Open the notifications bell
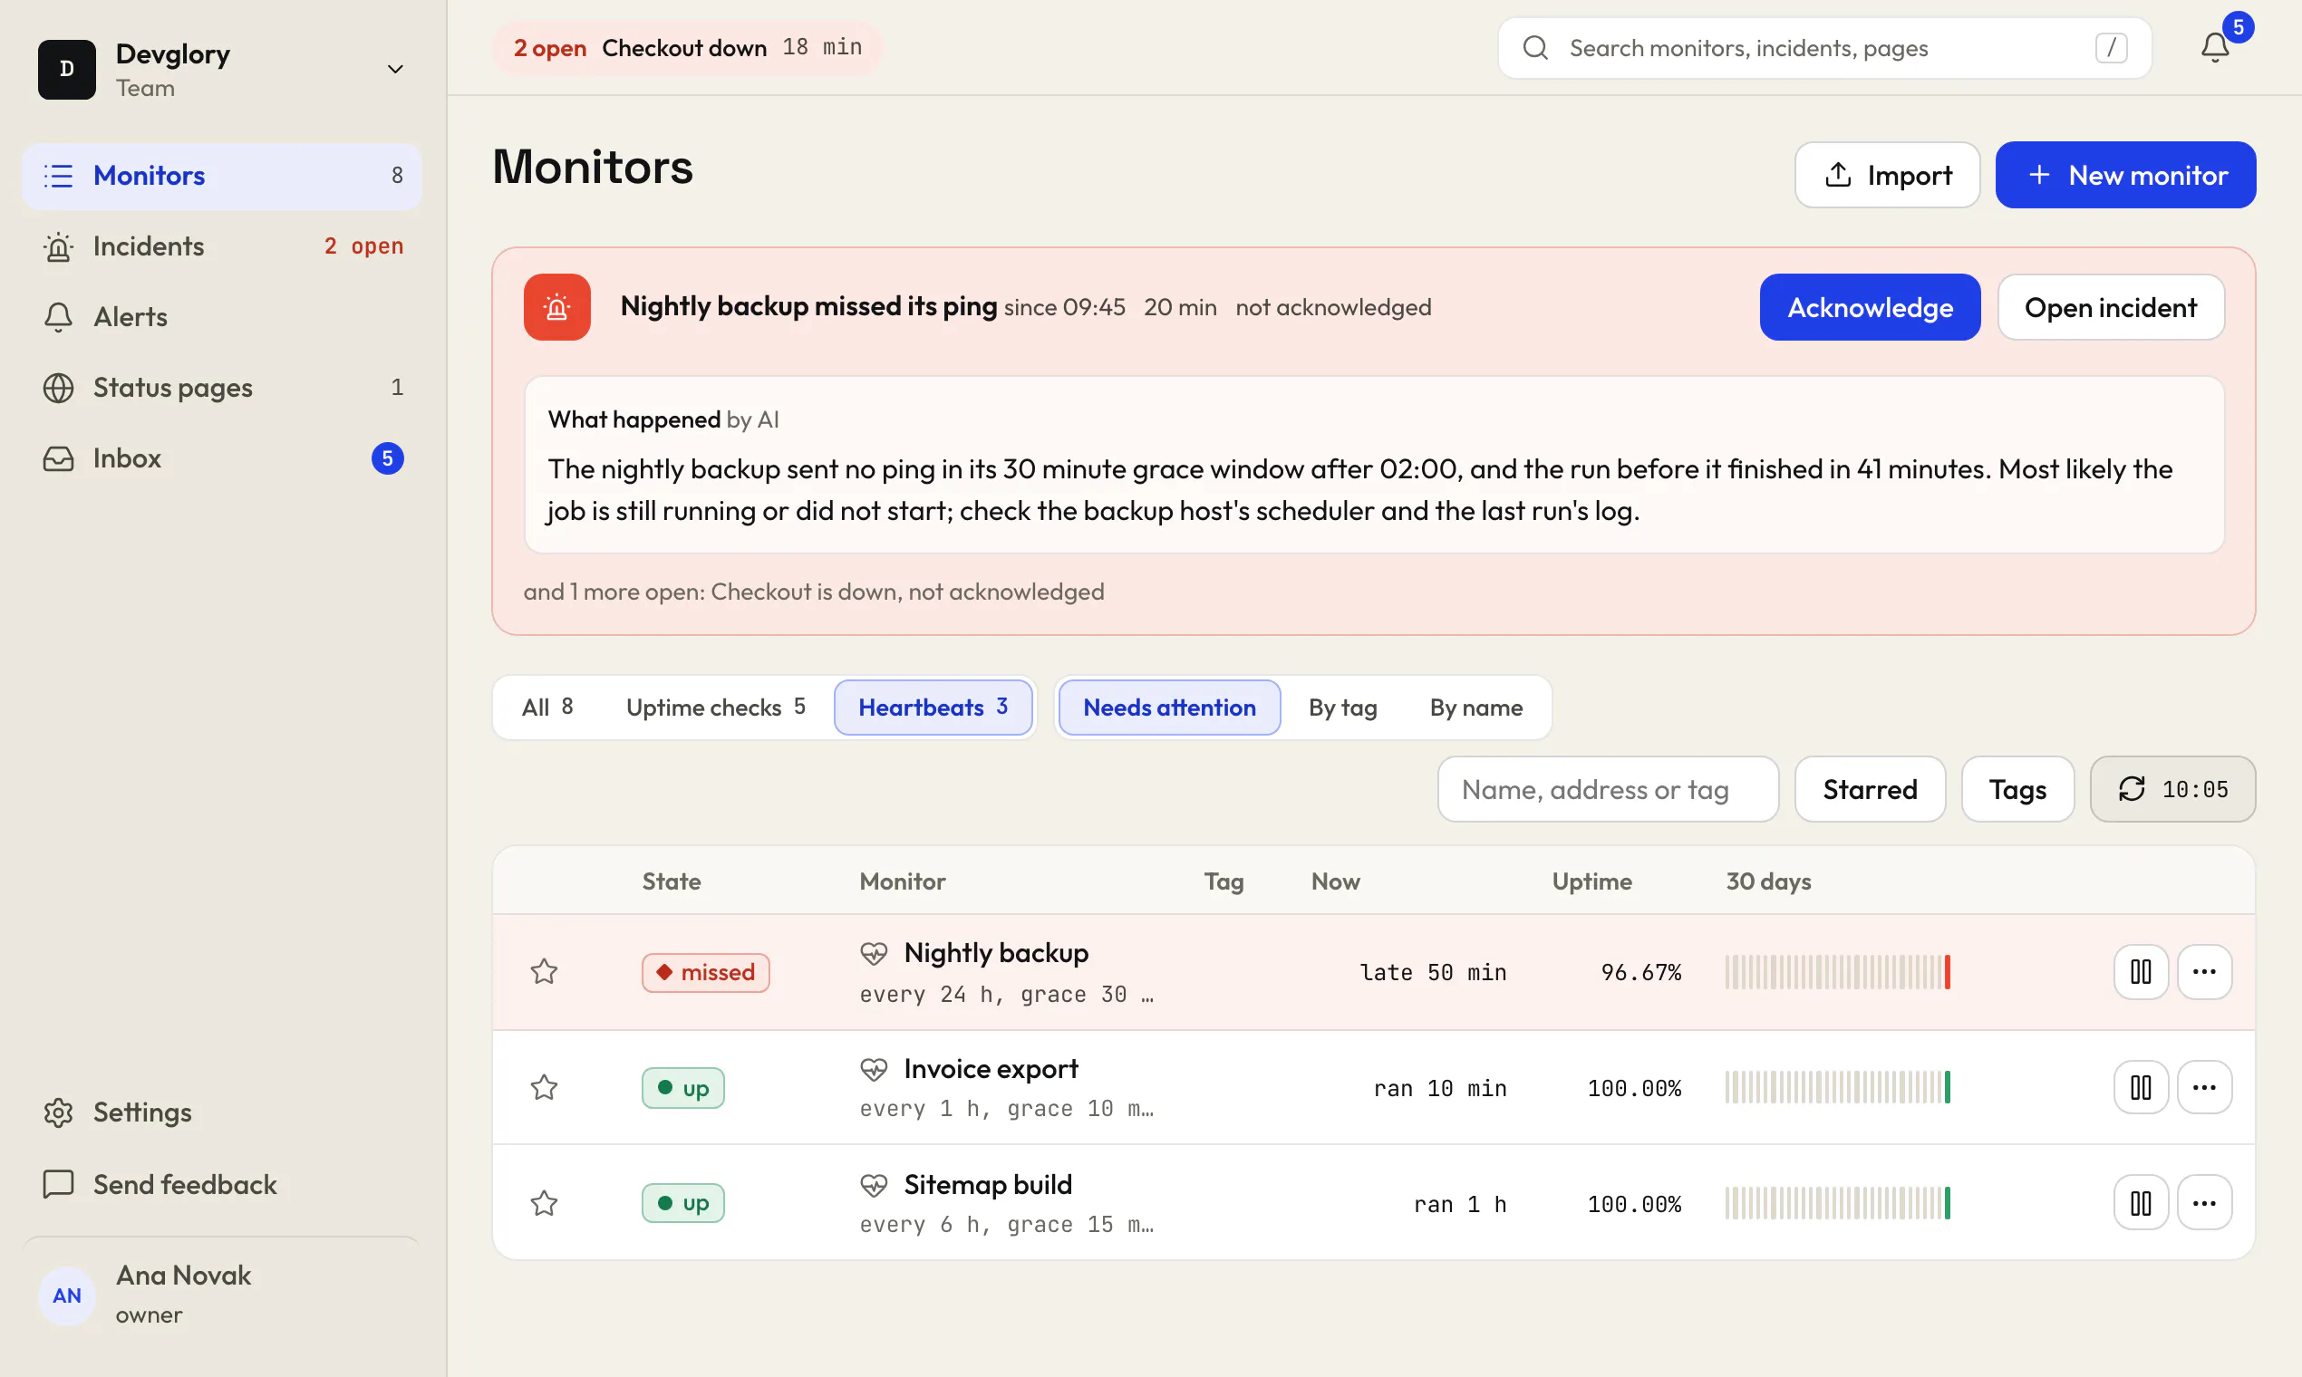This screenshot has width=2302, height=1377. coord(2215,47)
